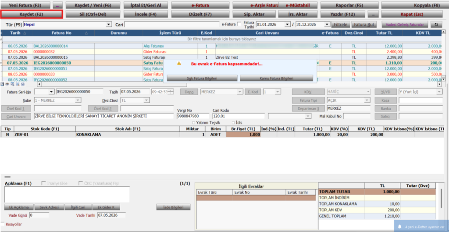Click the İşlem Türü column header
This screenshot has width=449, height=232.
coord(171,33)
